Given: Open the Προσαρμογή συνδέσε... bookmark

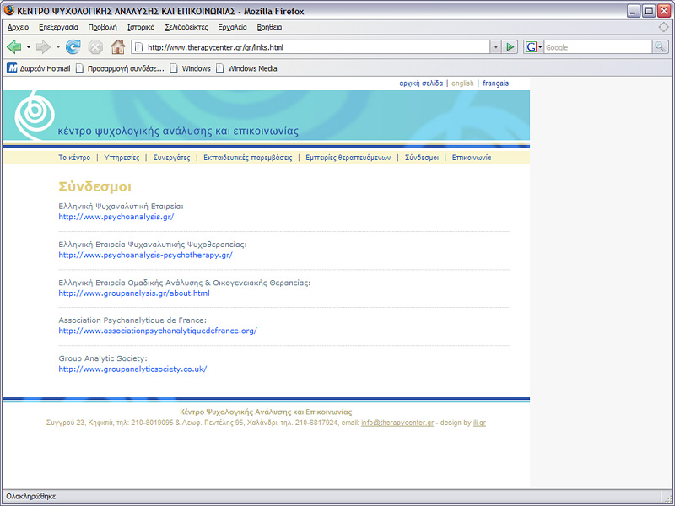Looking at the screenshot, I should coord(120,68).
